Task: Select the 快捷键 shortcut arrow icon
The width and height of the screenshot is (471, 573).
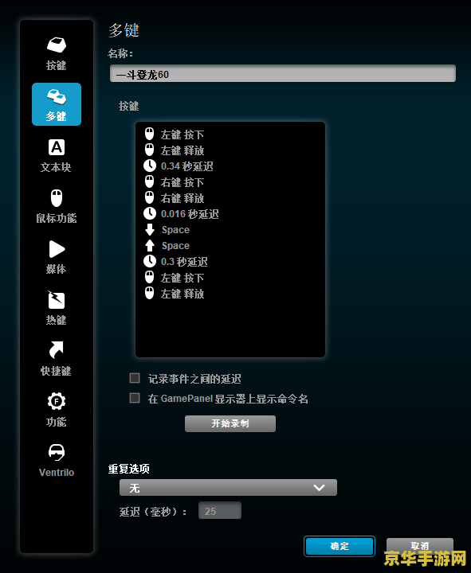Action: point(57,350)
